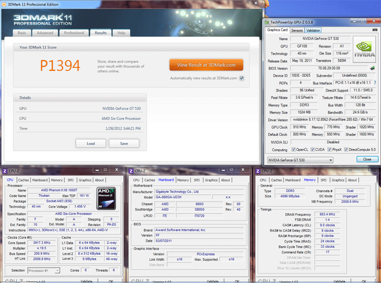Select the Graphics Card tab in GPU-Z
This screenshot has height=283, width=381.
(x=277, y=30)
